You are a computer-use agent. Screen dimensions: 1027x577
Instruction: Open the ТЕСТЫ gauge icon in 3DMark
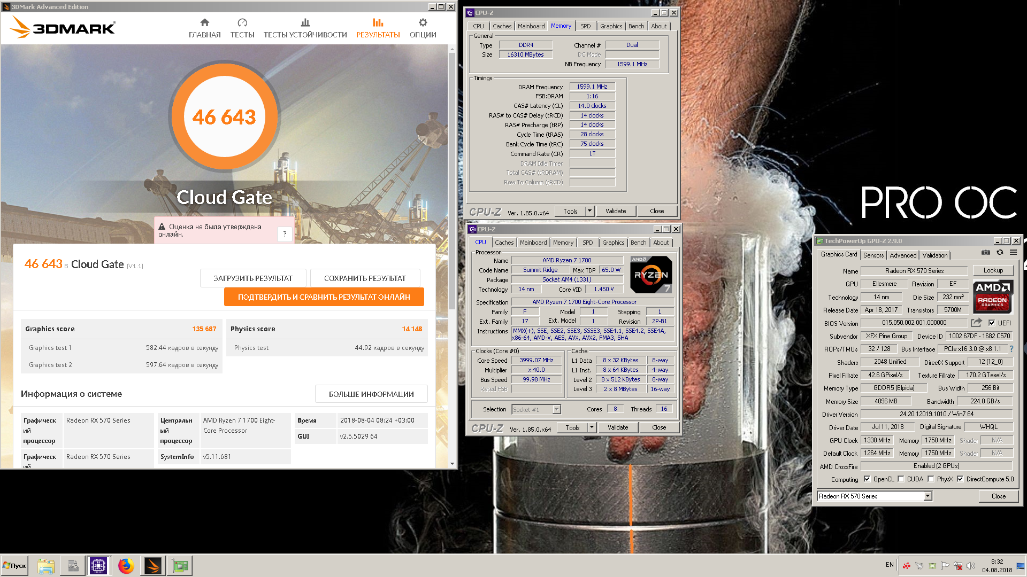(x=242, y=22)
